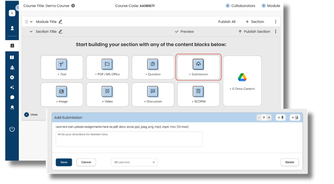Open Collaborators
The image size is (334, 184).
point(240,6)
